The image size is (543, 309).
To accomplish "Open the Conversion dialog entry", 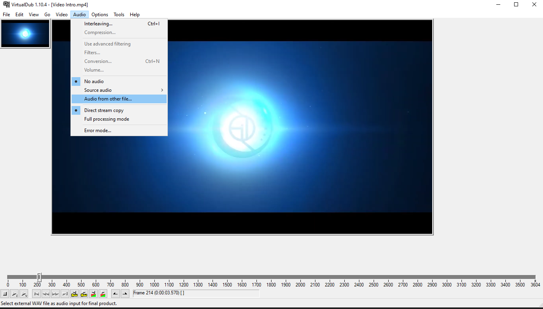I will [x=98, y=61].
